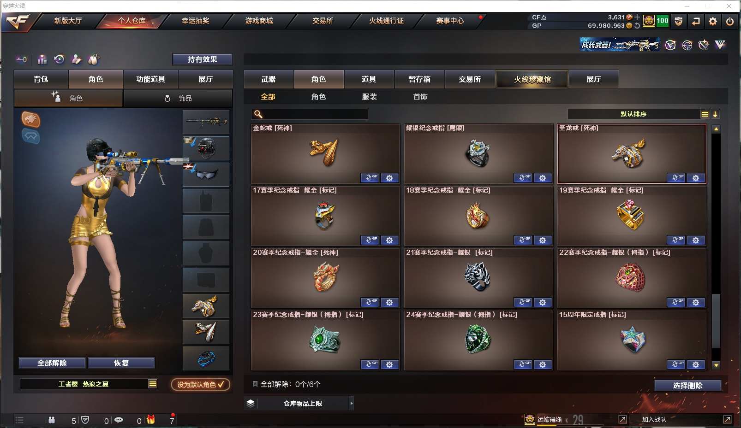Image resolution: width=741 pixels, height=428 pixels.
Task: Open the 游戏商城 top menu
Action: 259,21
